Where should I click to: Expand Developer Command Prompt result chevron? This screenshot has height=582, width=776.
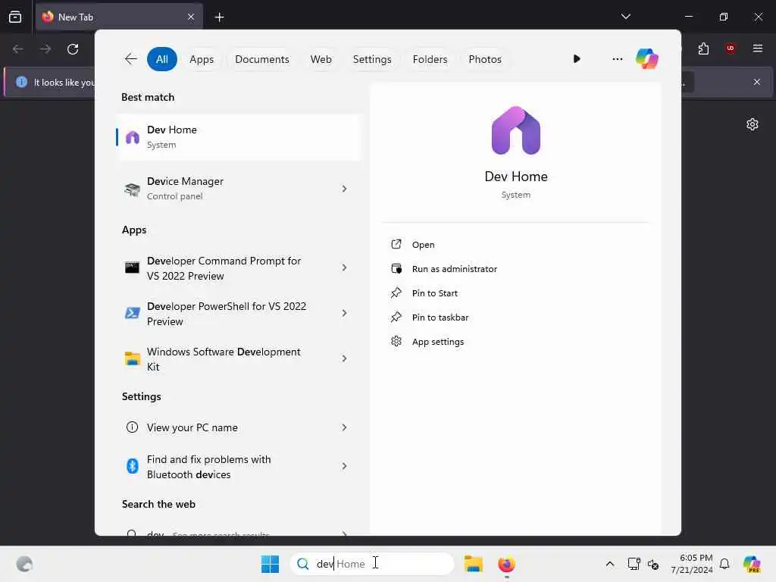click(345, 268)
